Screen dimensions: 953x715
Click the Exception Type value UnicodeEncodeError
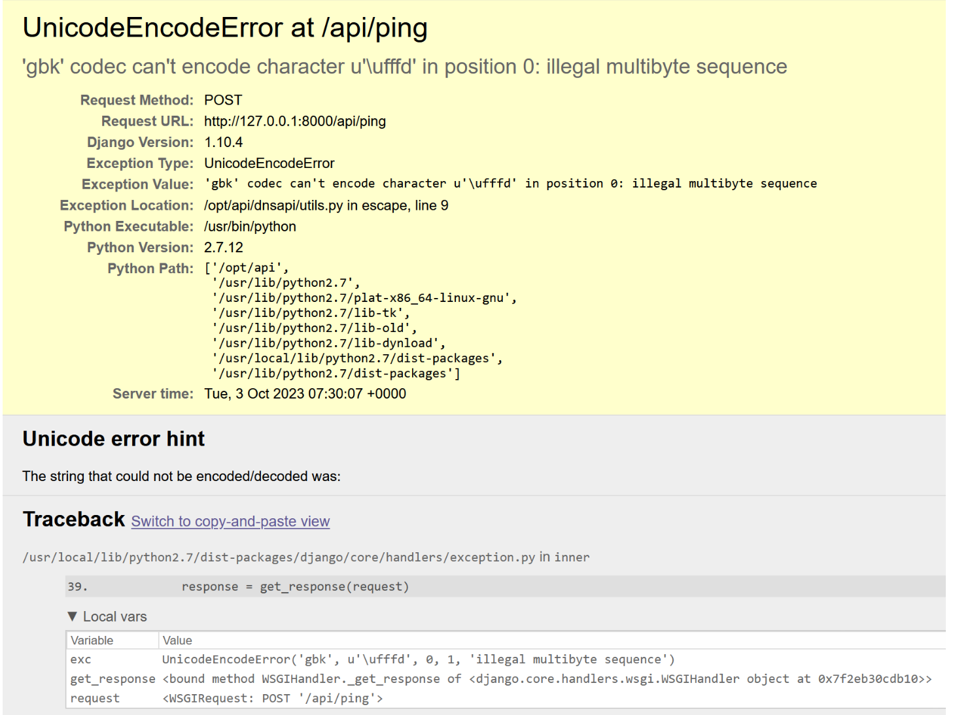(x=269, y=163)
